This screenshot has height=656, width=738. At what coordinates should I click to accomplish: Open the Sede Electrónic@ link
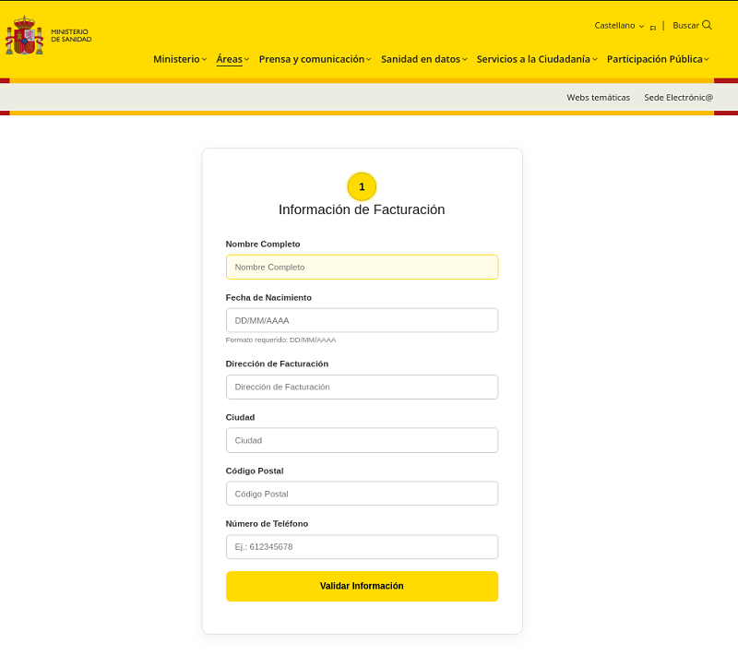[678, 97]
